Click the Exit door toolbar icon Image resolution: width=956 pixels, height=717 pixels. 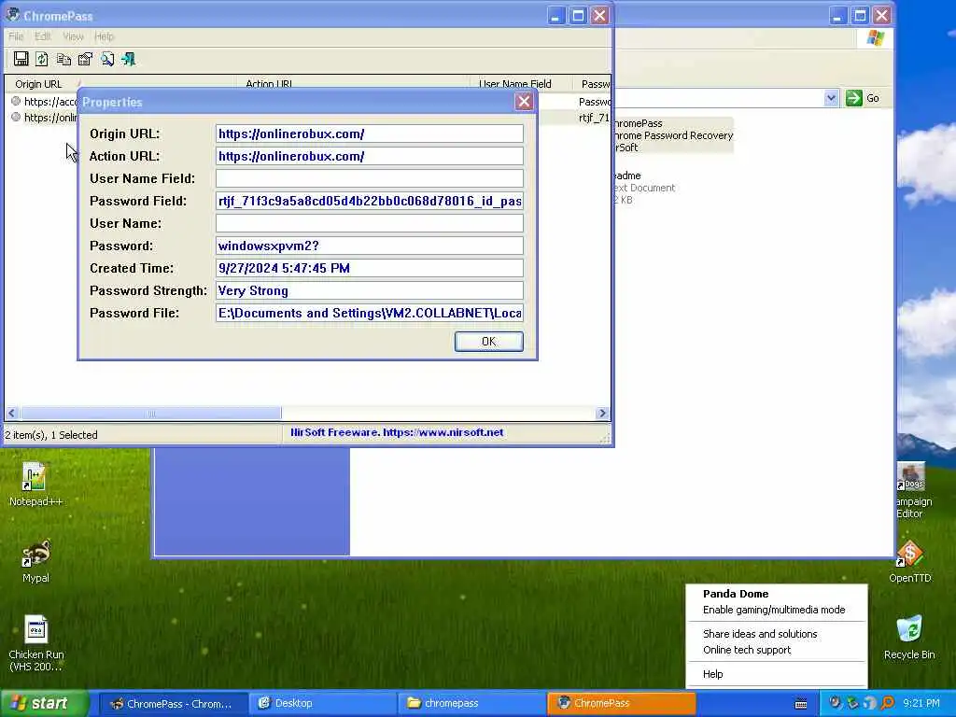[129, 59]
